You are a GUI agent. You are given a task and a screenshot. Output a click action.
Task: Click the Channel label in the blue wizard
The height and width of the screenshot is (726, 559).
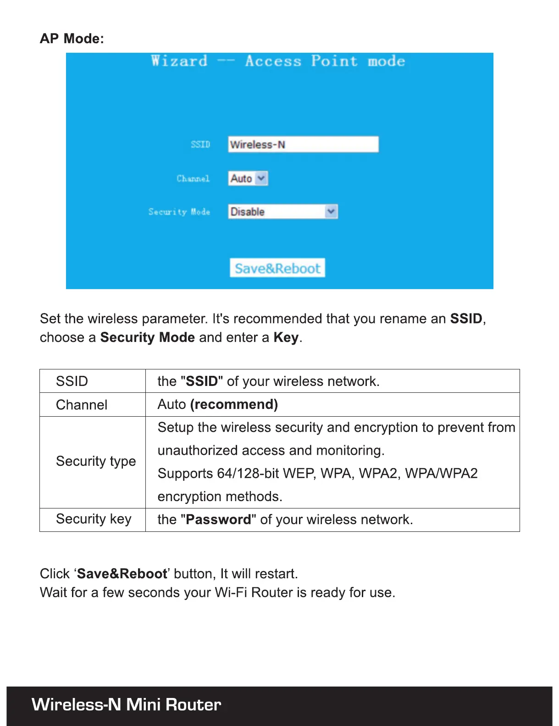coord(193,179)
